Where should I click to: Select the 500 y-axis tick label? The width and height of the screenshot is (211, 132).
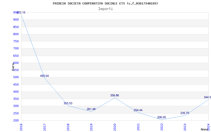(16, 77)
